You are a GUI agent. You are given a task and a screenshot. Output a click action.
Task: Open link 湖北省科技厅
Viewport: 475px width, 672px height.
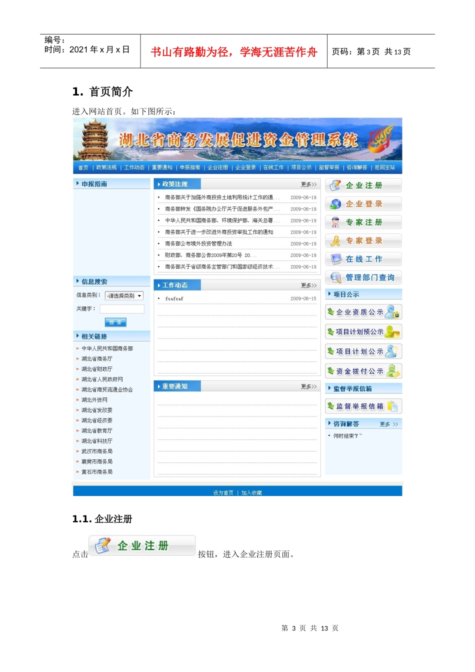pyautogui.click(x=97, y=441)
